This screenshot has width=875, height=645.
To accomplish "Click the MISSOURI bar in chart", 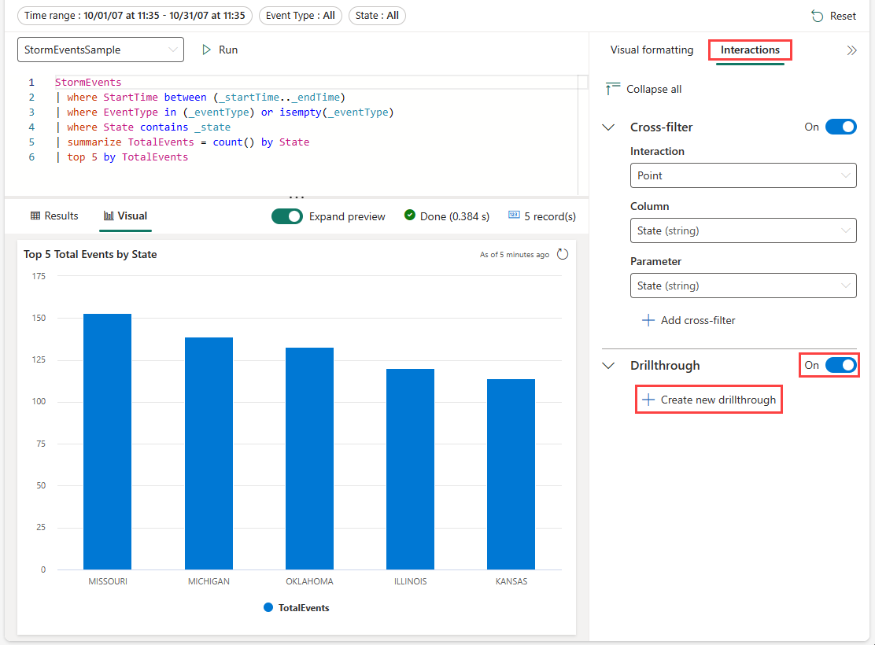I will 108,440.
